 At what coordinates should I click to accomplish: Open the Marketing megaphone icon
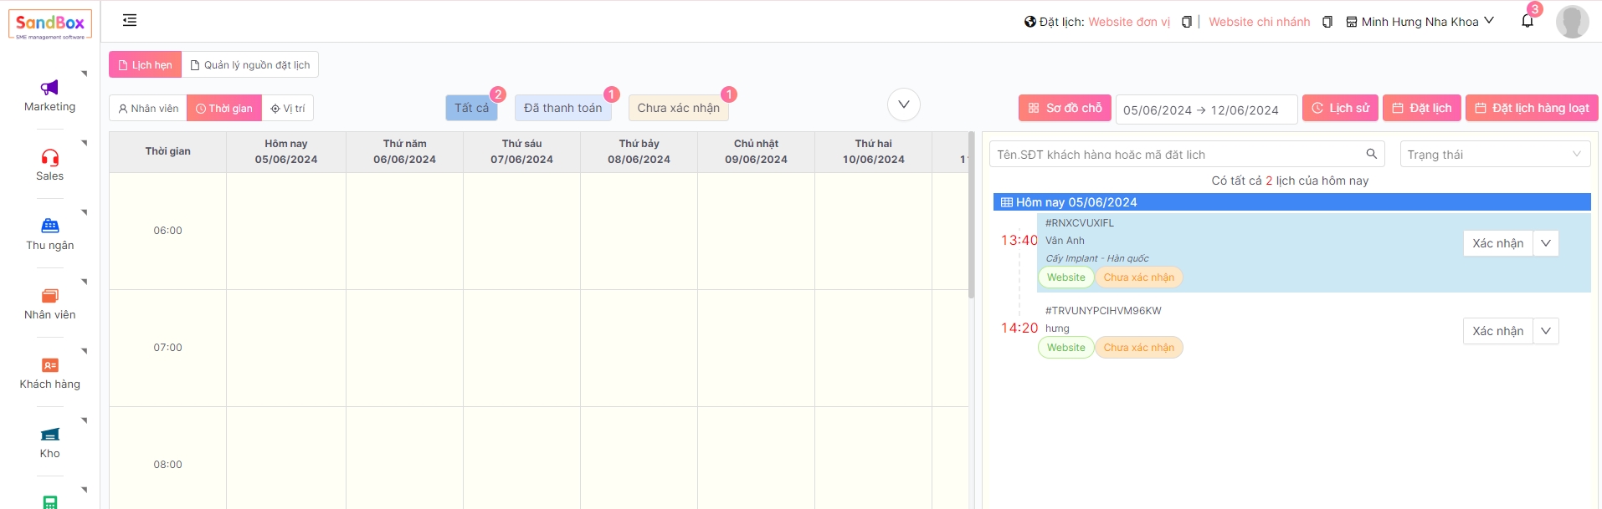click(49, 88)
